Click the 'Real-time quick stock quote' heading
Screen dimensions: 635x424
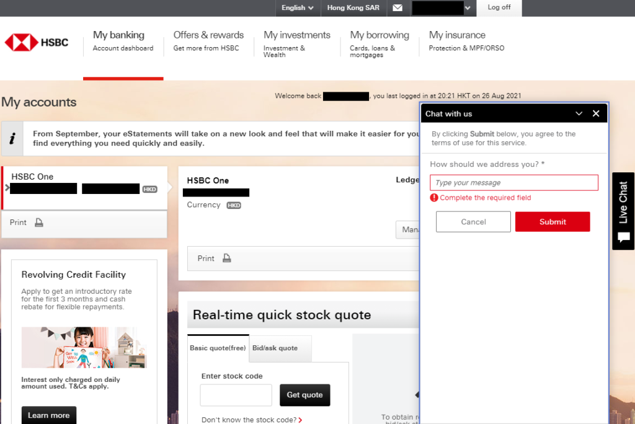pyautogui.click(x=282, y=315)
